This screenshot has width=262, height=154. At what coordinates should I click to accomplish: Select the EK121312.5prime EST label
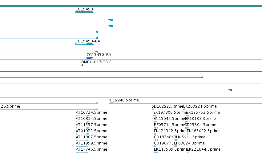coord(171,131)
